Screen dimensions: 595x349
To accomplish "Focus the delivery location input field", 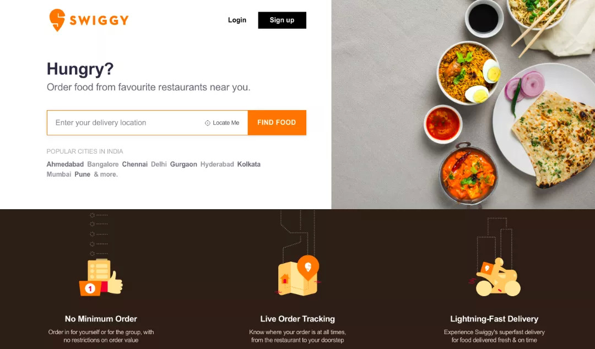I will click(125, 123).
